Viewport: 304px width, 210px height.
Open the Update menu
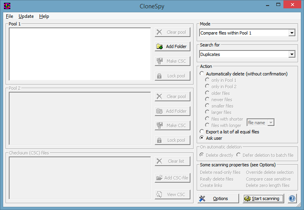point(26,16)
